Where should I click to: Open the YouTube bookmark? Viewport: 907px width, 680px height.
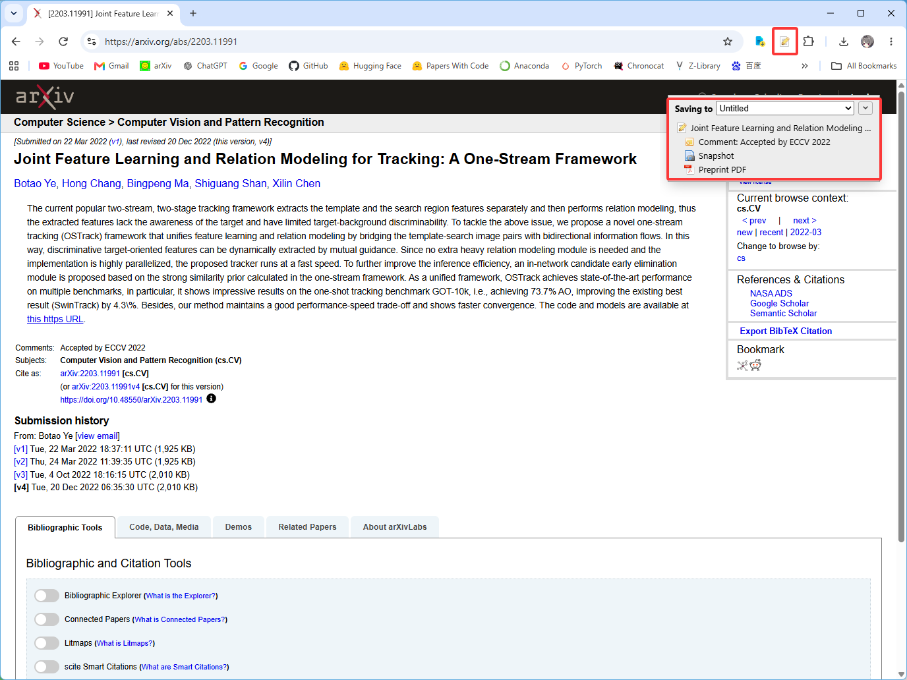point(61,66)
